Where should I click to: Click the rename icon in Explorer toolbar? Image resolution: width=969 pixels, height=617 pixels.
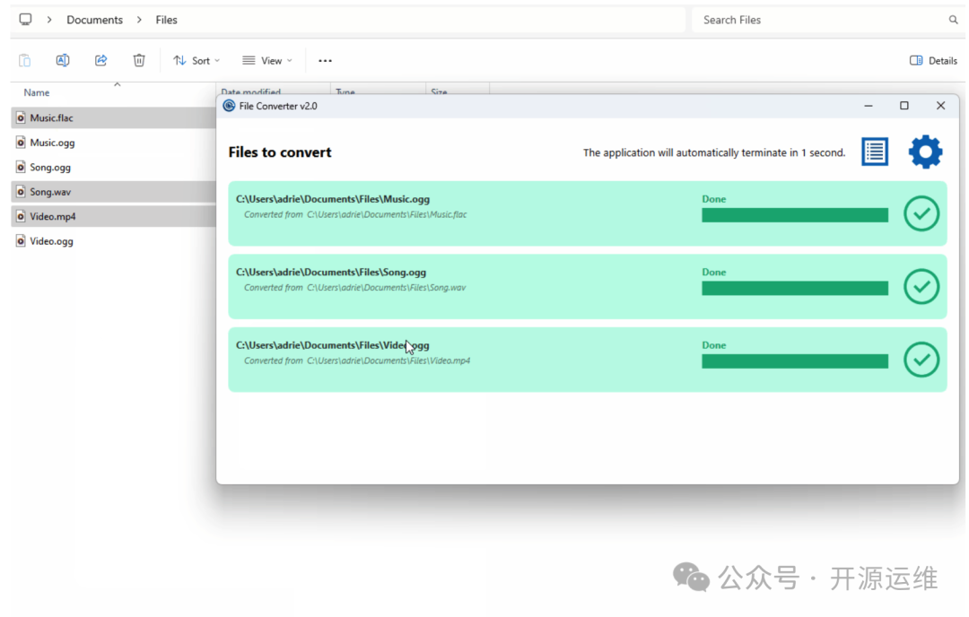63,60
